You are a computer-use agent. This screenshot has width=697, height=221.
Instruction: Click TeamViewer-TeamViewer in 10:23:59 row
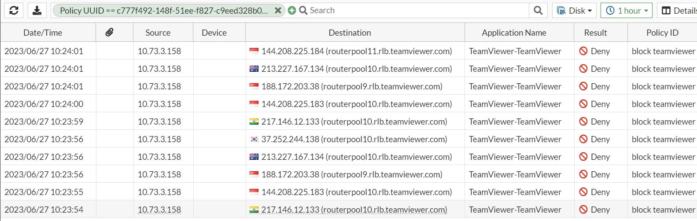pos(515,122)
